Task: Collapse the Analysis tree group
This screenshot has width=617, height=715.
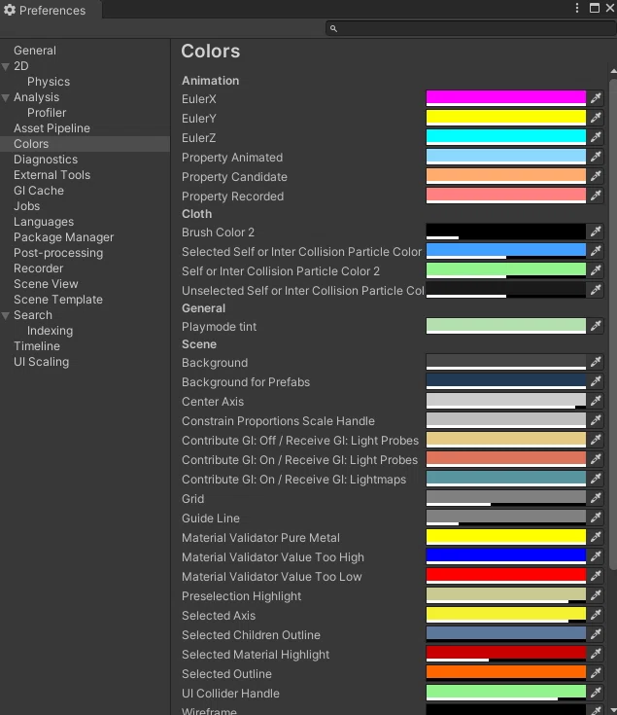Action: pyautogui.click(x=6, y=97)
